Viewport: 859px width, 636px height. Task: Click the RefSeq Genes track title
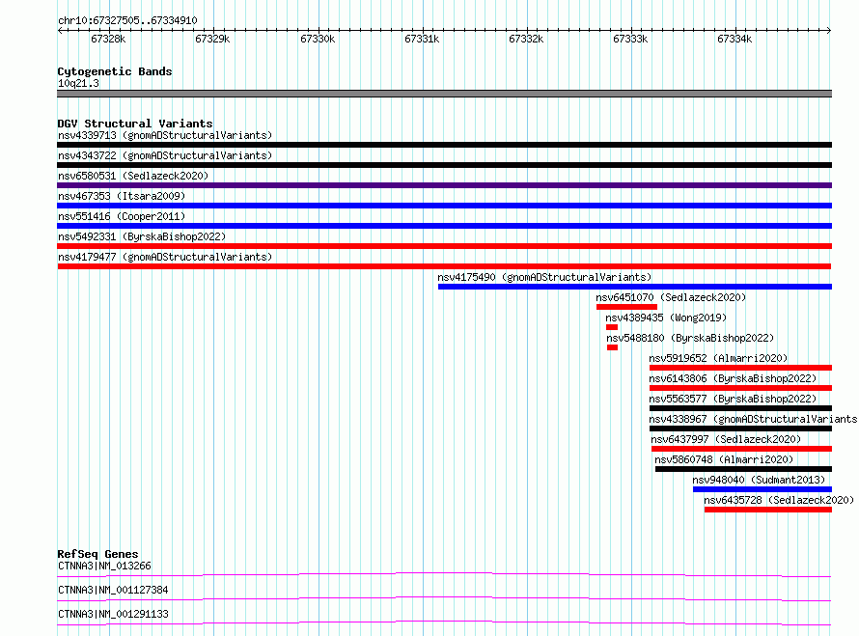tap(98, 554)
